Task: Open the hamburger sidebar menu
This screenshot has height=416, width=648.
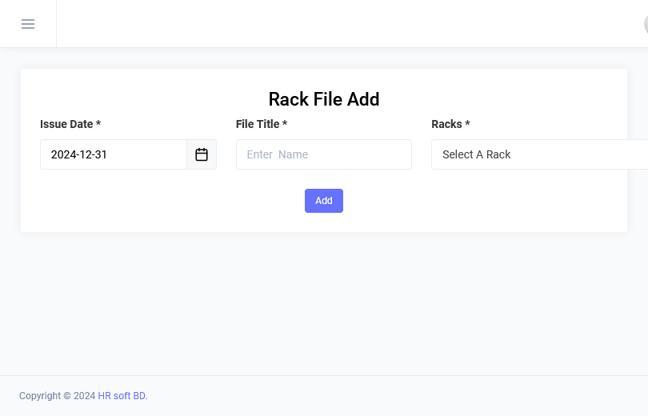Action: [28, 24]
